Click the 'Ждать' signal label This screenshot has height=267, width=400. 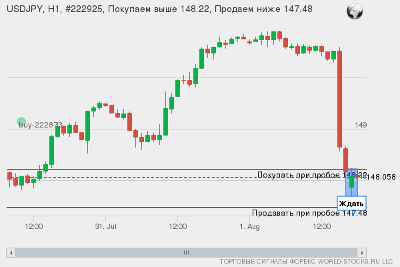[351, 204]
